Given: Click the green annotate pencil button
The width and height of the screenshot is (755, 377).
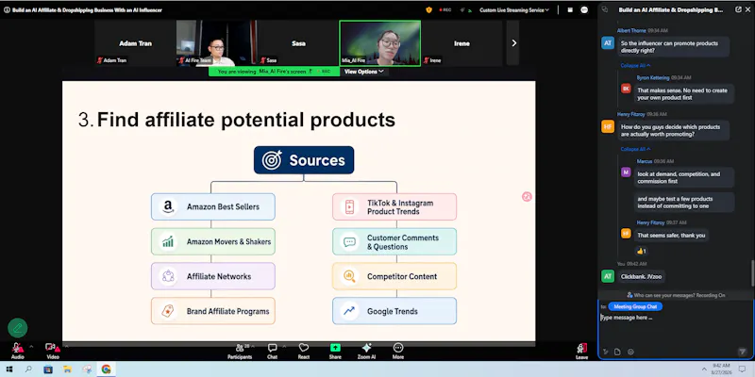Looking at the screenshot, I should coord(17,328).
